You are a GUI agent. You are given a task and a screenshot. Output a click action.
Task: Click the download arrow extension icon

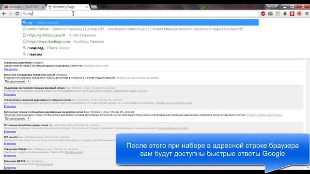(x=285, y=14)
